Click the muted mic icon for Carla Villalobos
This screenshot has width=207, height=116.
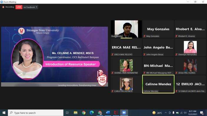112,91
